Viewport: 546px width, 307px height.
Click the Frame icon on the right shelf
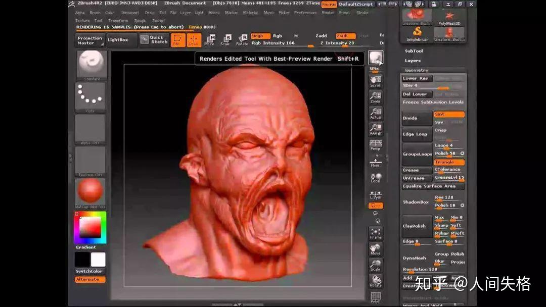[x=375, y=233]
